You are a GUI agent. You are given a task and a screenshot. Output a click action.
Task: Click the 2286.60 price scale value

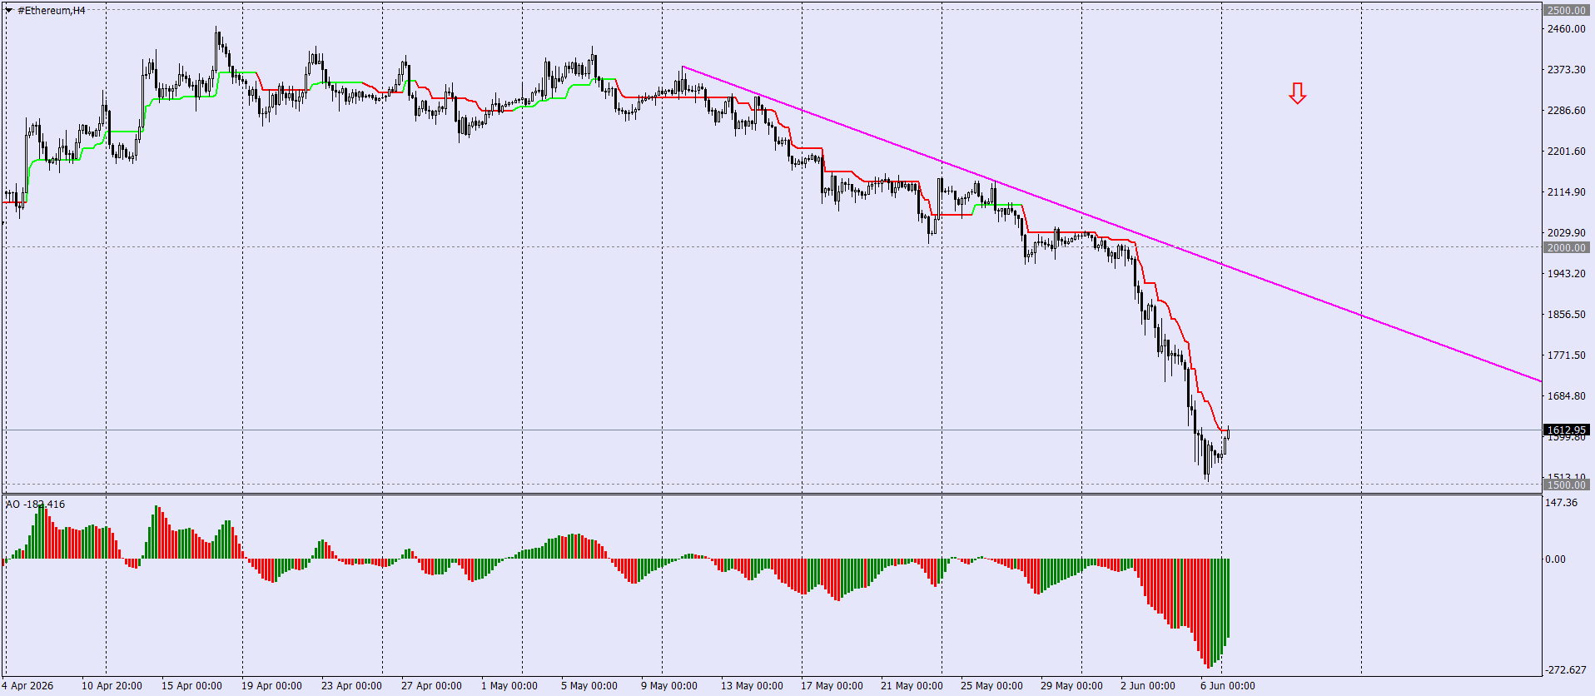point(1567,111)
